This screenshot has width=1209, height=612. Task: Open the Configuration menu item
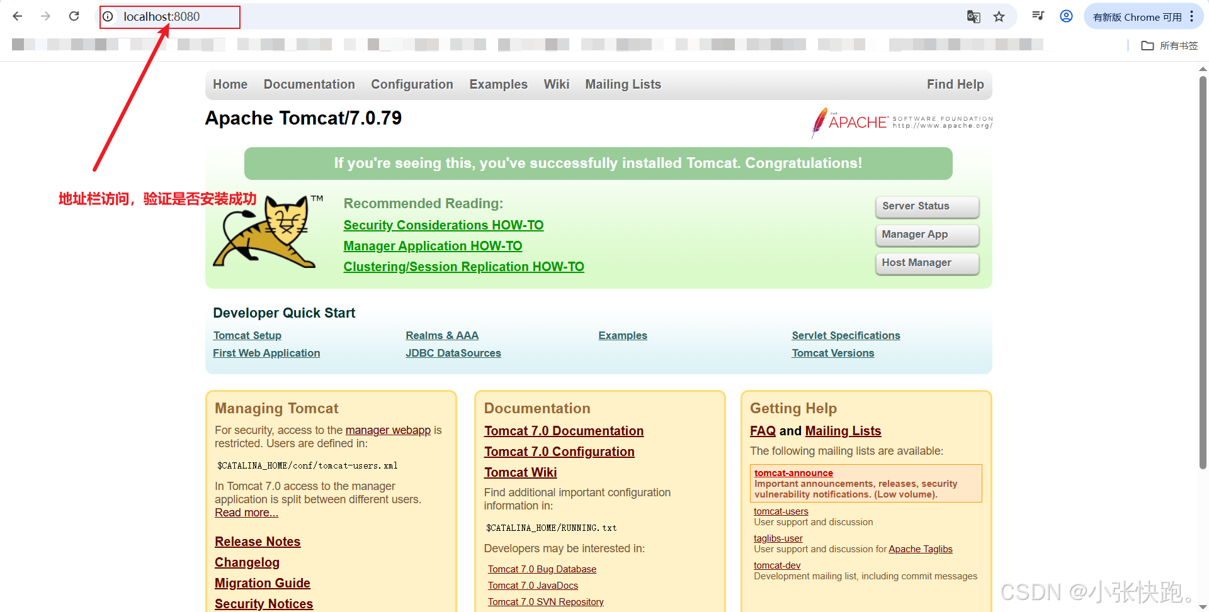point(412,84)
